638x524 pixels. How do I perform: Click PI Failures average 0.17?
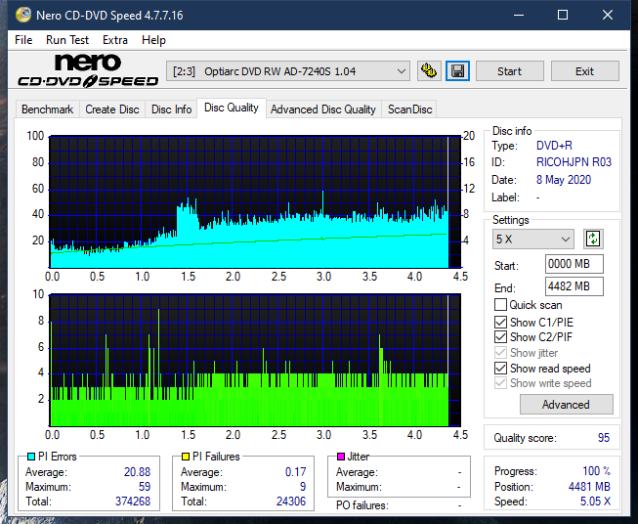tap(295, 472)
